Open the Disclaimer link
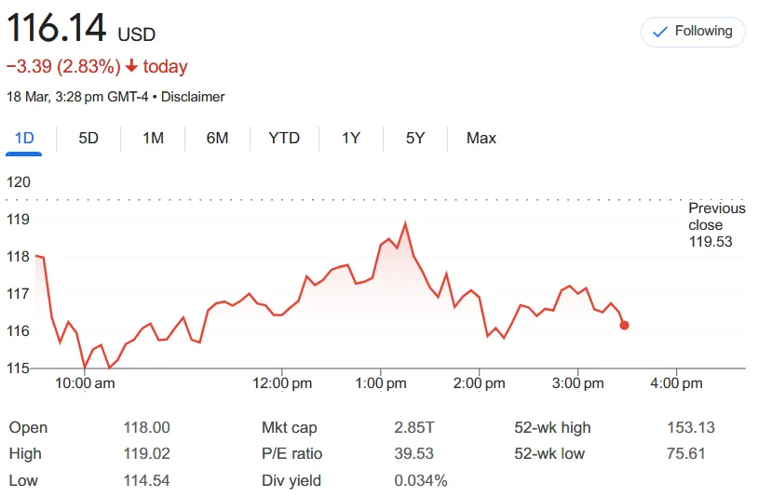 click(193, 97)
